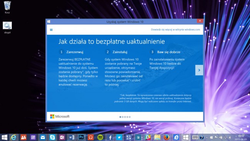Open the Start button on taskbar
Viewport: 250px width, 141px height.
(4, 137)
